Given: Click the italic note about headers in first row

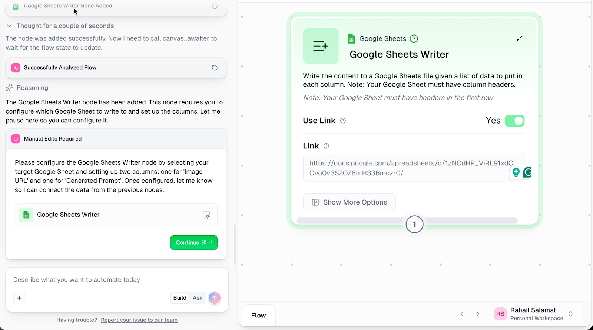Looking at the screenshot, I should 398,98.
